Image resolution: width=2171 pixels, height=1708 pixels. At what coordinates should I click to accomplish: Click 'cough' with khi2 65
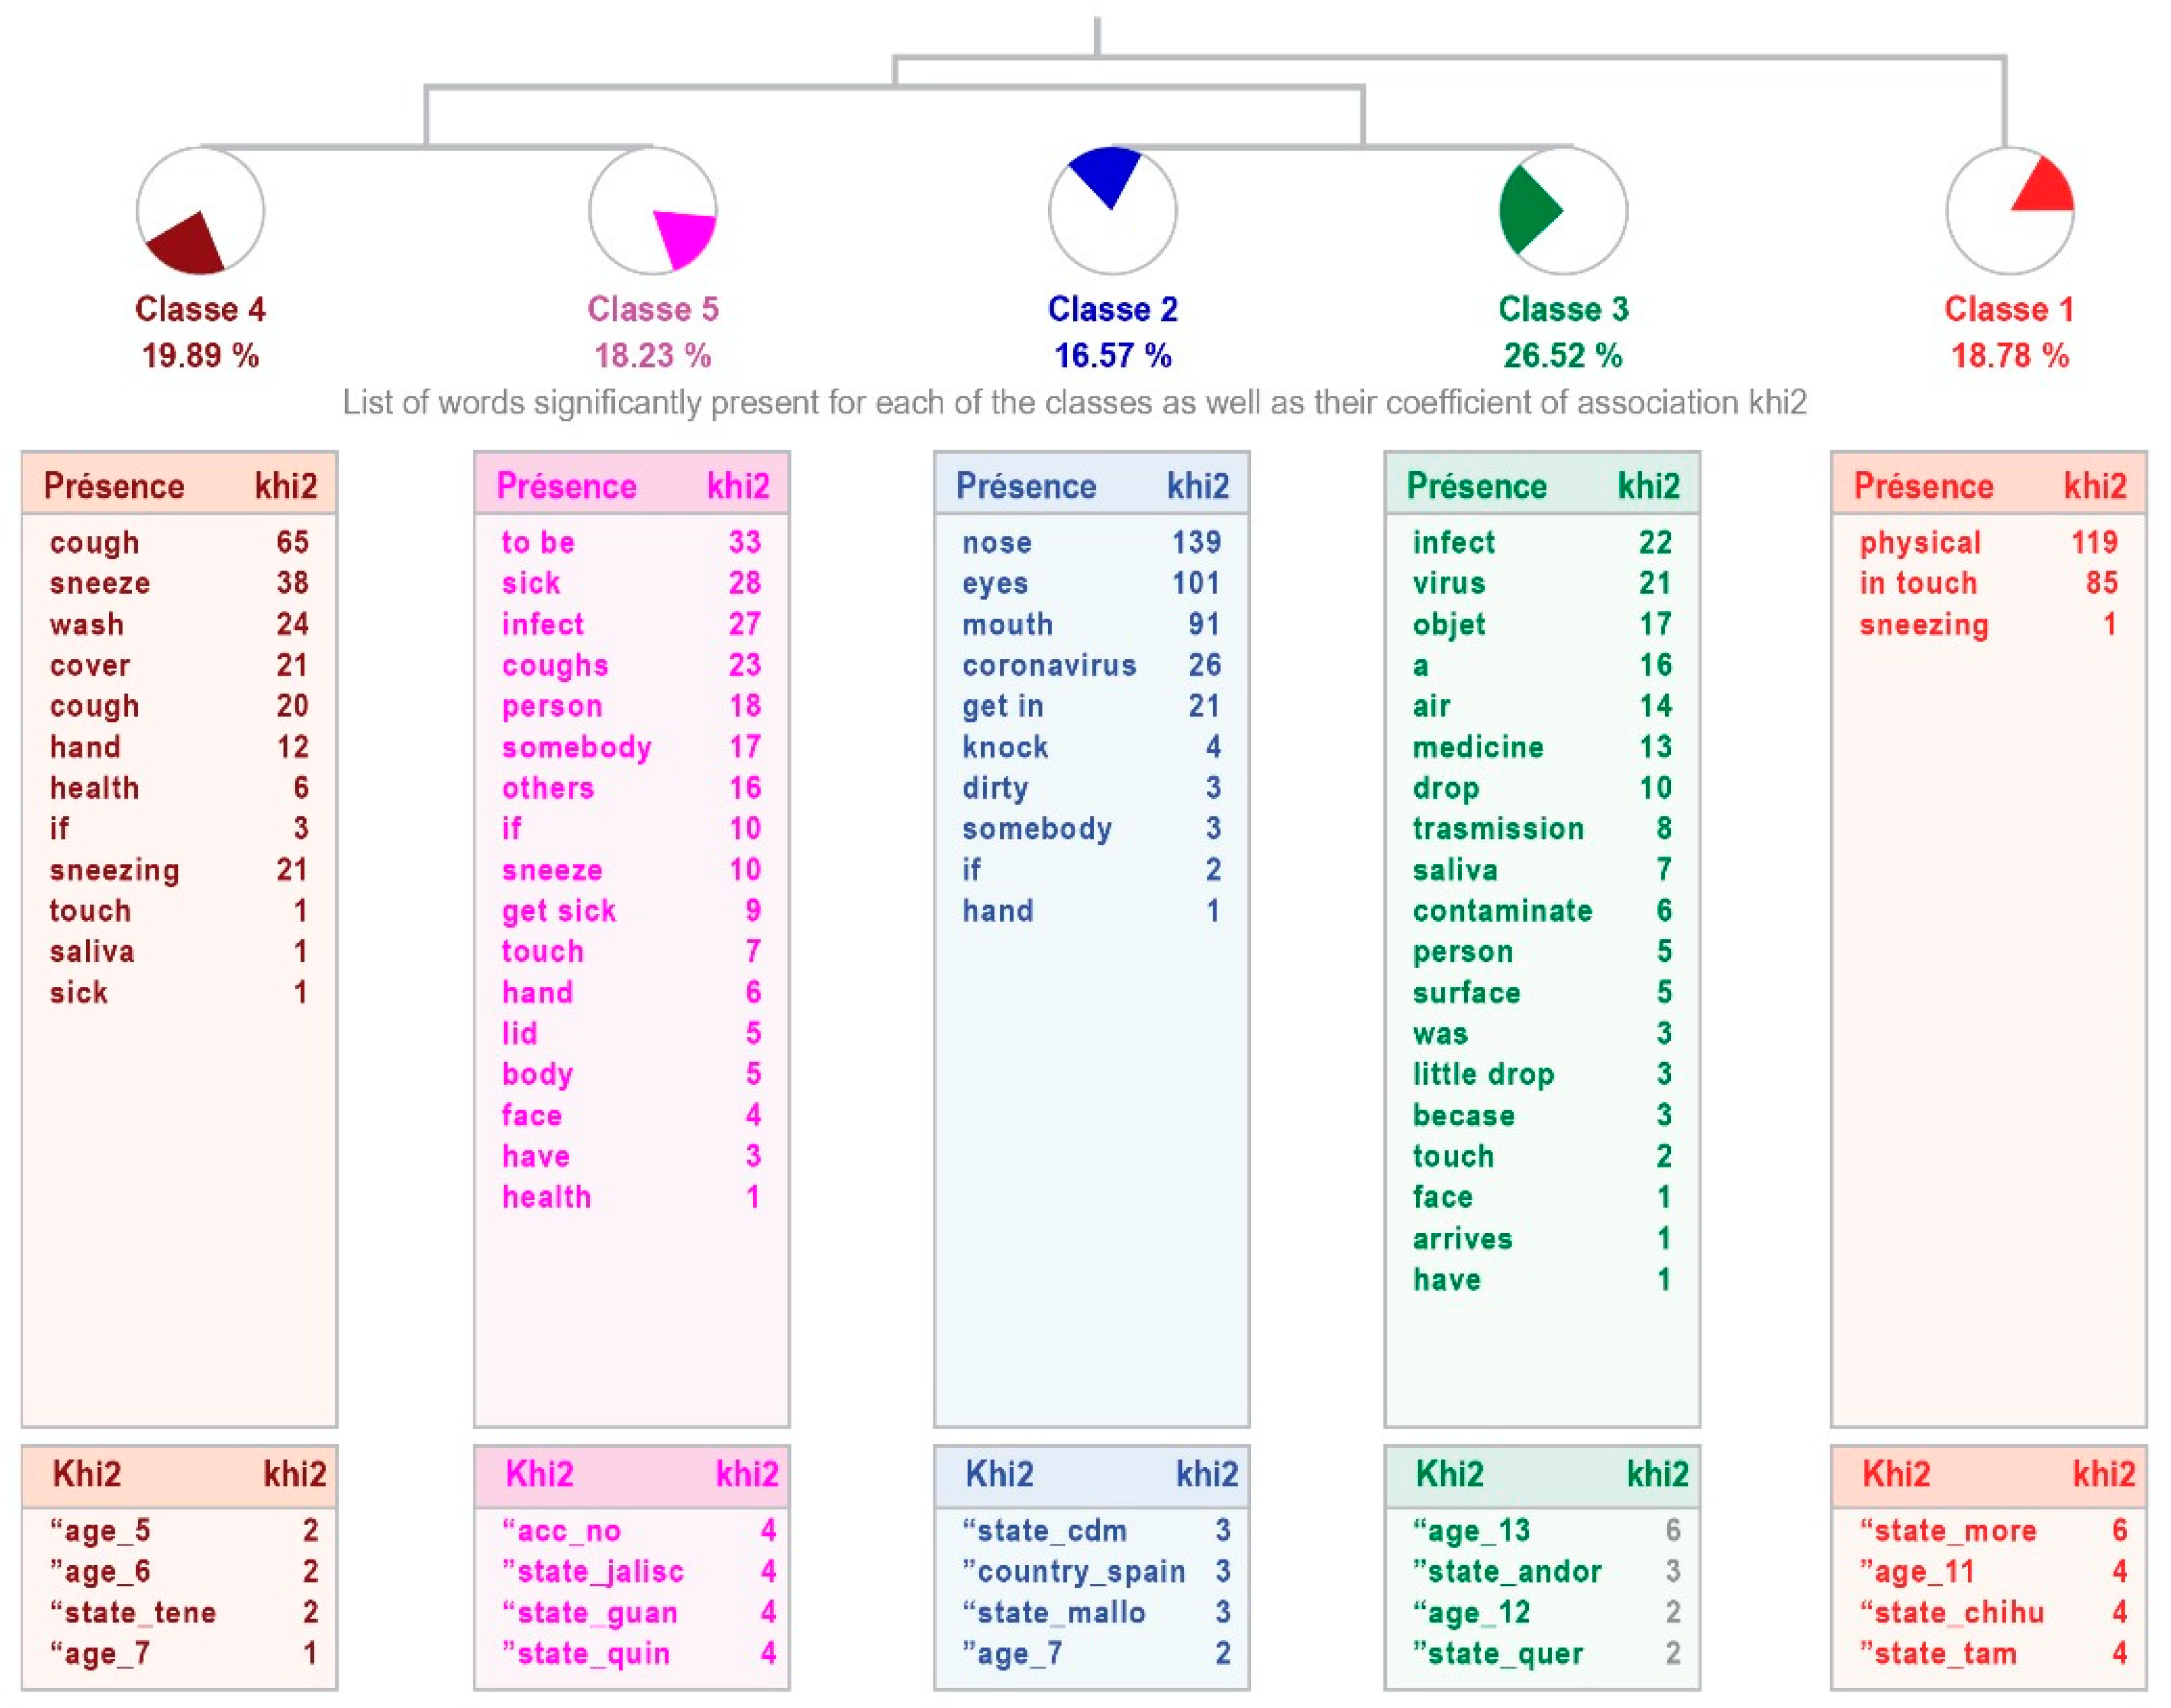[94, 543]
